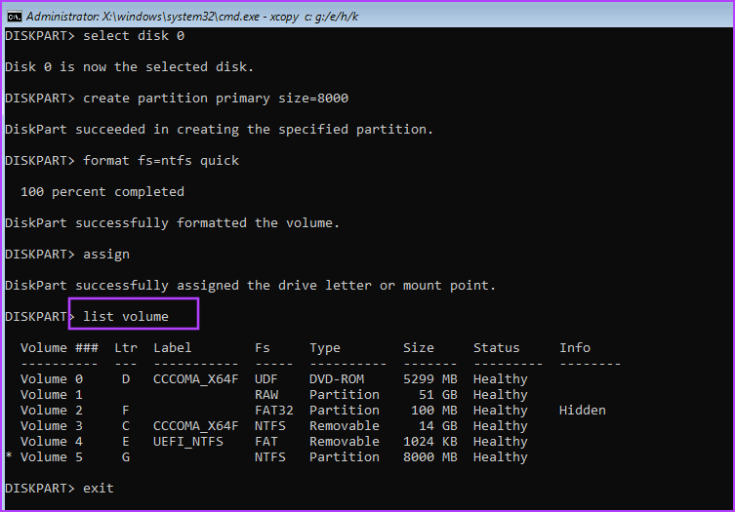Click 'Healthy' status in Volume 5 row
The height and width of the screenshot is (512, 735).
[x=501, y=457]
